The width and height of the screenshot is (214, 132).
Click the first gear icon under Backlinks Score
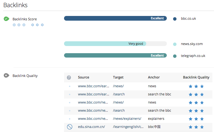tap(32, 25)
